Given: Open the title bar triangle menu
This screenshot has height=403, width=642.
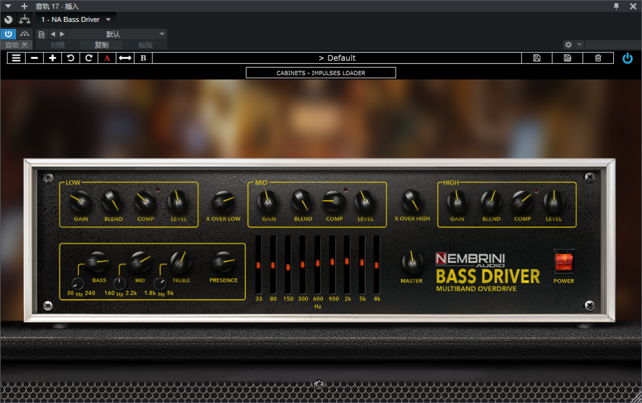Looking at the screenshot, I should coord(8,6).
